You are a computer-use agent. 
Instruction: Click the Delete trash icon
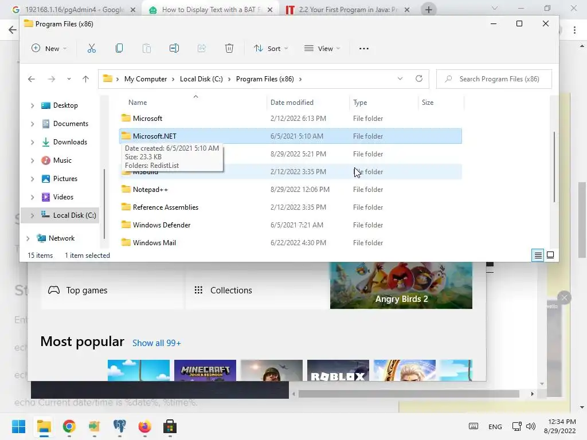click(229, 48)
